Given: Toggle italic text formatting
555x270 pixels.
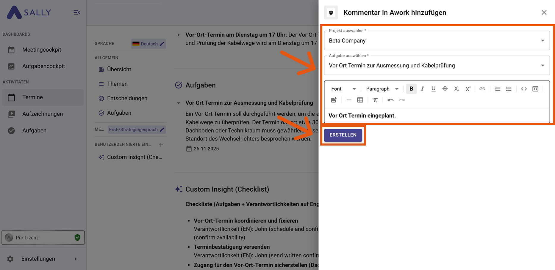Looking at the screenshot, I should 422,89.
